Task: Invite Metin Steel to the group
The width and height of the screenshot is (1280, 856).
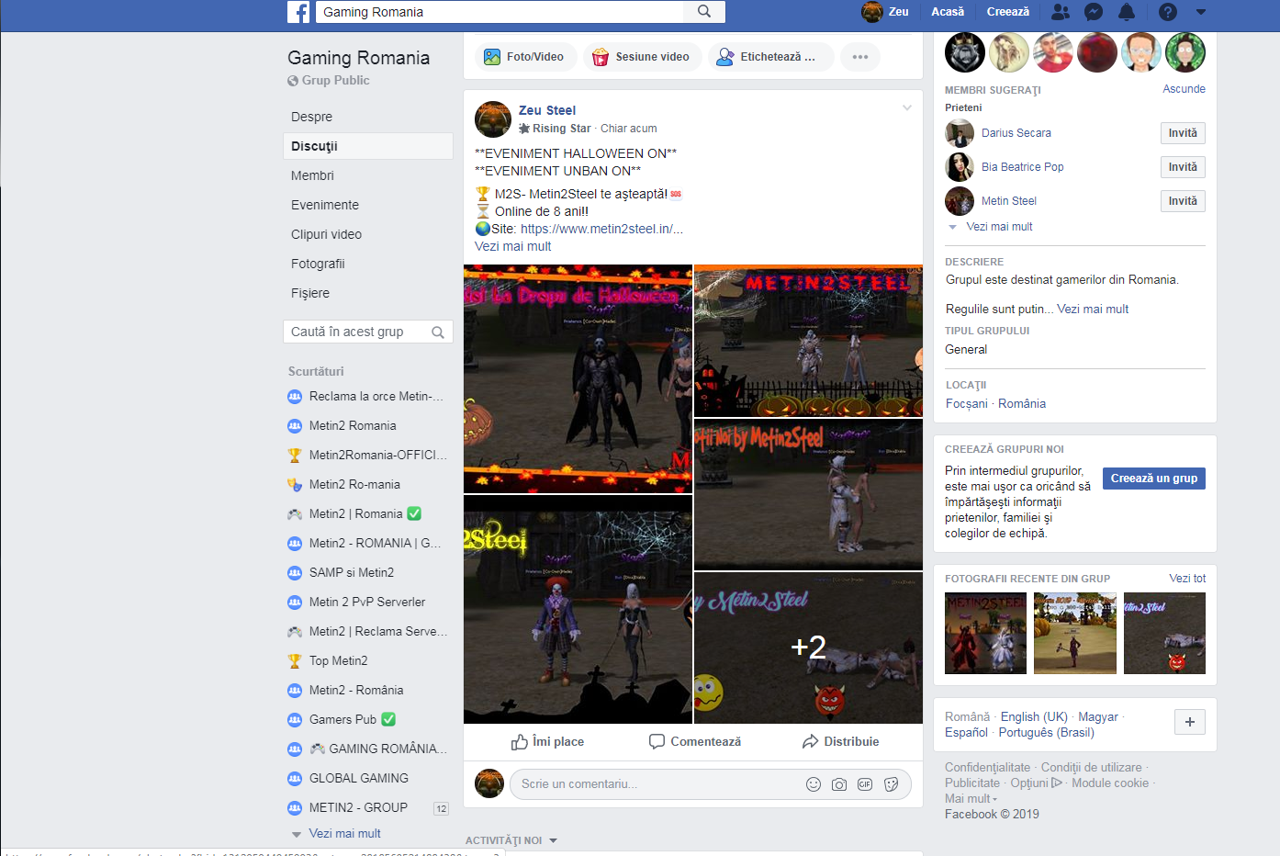Action: tap(1183, 201)
